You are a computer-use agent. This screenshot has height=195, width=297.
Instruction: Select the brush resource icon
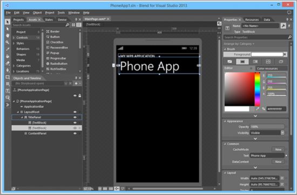[281, 61]
